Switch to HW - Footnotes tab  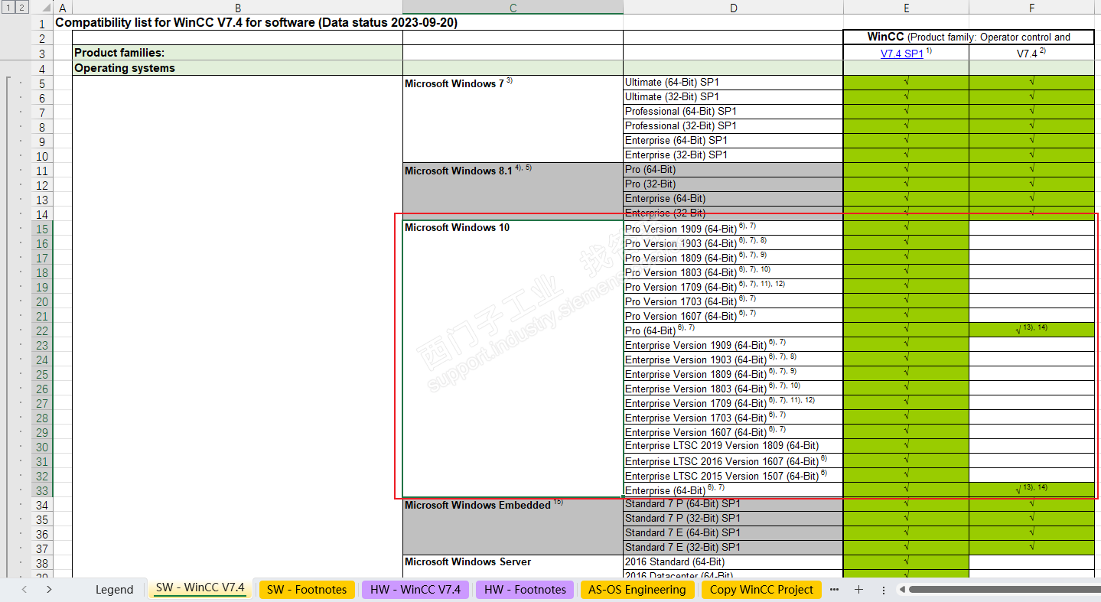click(525, 589)
